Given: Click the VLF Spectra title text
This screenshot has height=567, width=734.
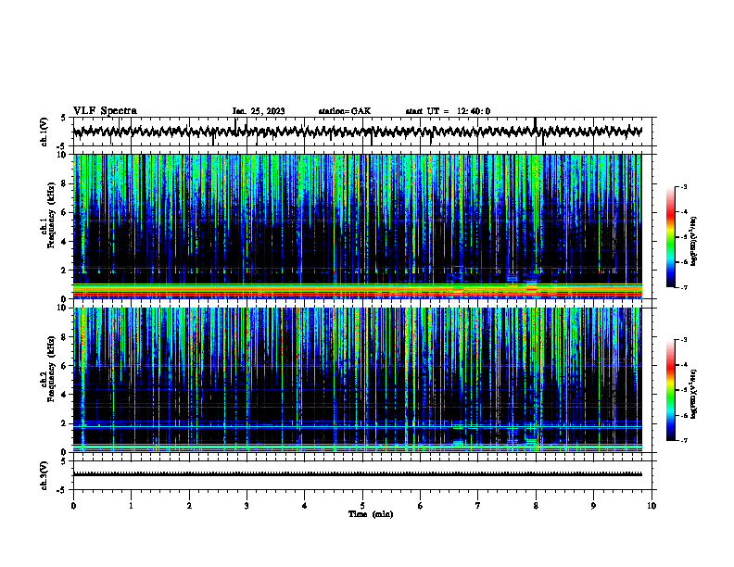Looking at the screenshot, I should (x=105, y=111).
